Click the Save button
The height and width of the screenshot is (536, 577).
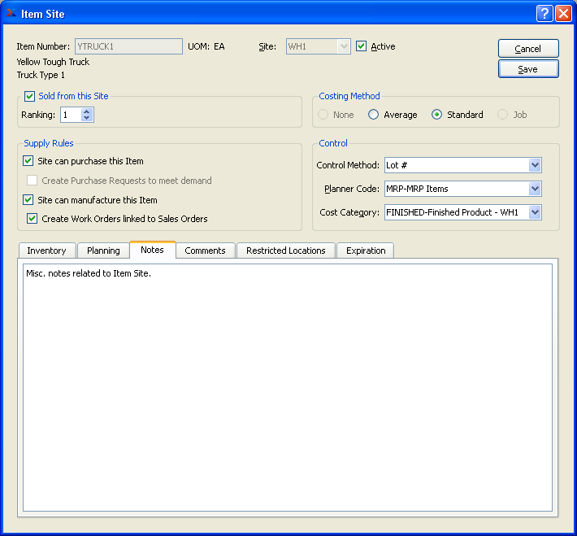click(x=528, y=69)
